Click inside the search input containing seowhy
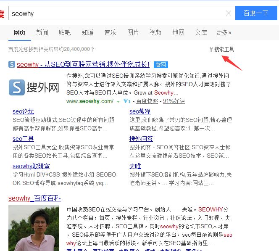279x251 pixels. [118, 13]
